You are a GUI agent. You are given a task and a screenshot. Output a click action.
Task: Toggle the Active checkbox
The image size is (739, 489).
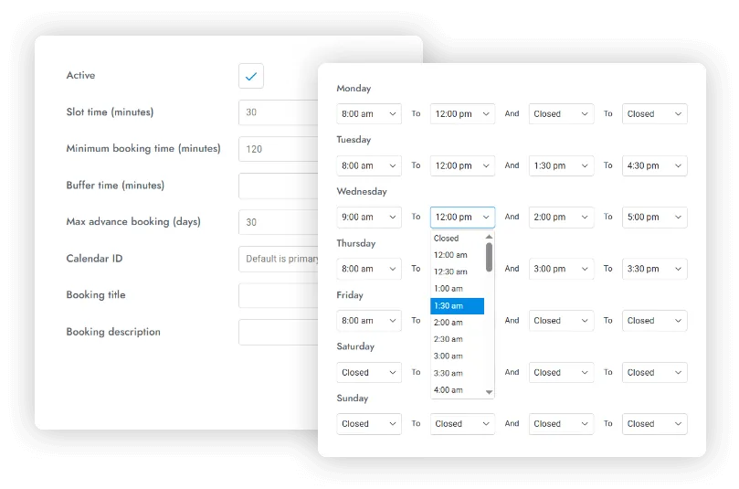[250, 76]
